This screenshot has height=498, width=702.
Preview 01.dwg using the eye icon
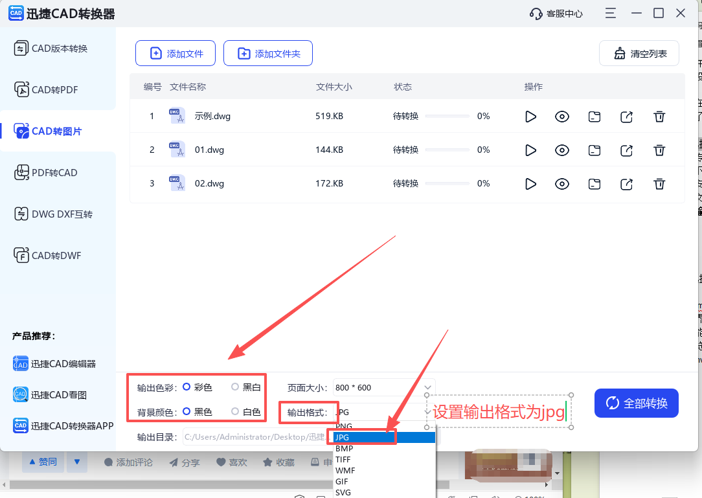coord(561,150)
